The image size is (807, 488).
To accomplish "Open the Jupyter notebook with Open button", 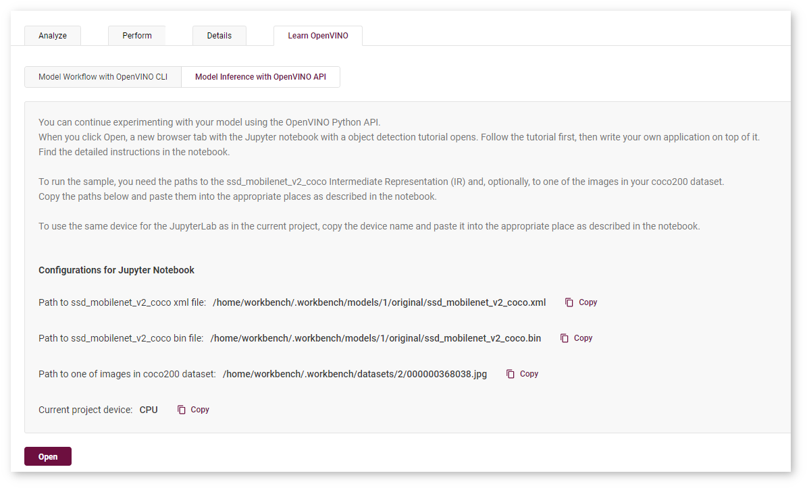I will 48,456.
